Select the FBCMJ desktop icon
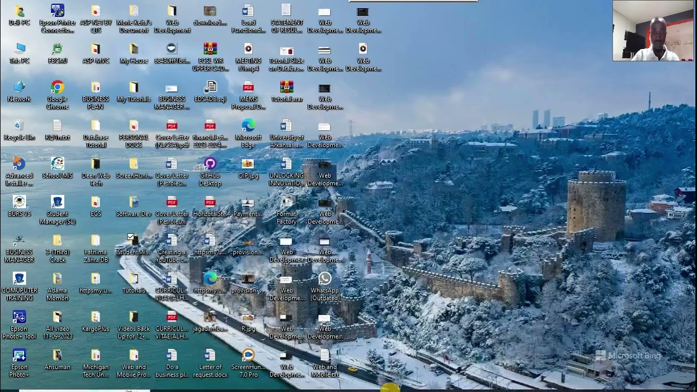The height and width of the screenshot is (392, 697). [57, 54]
